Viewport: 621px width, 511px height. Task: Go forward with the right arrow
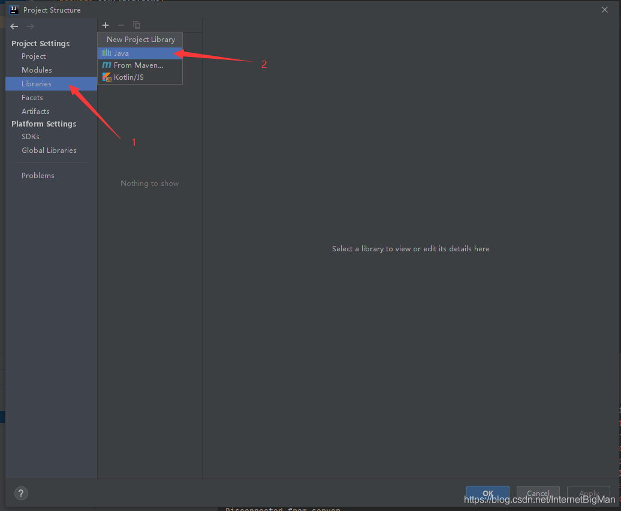click(30, 26)
